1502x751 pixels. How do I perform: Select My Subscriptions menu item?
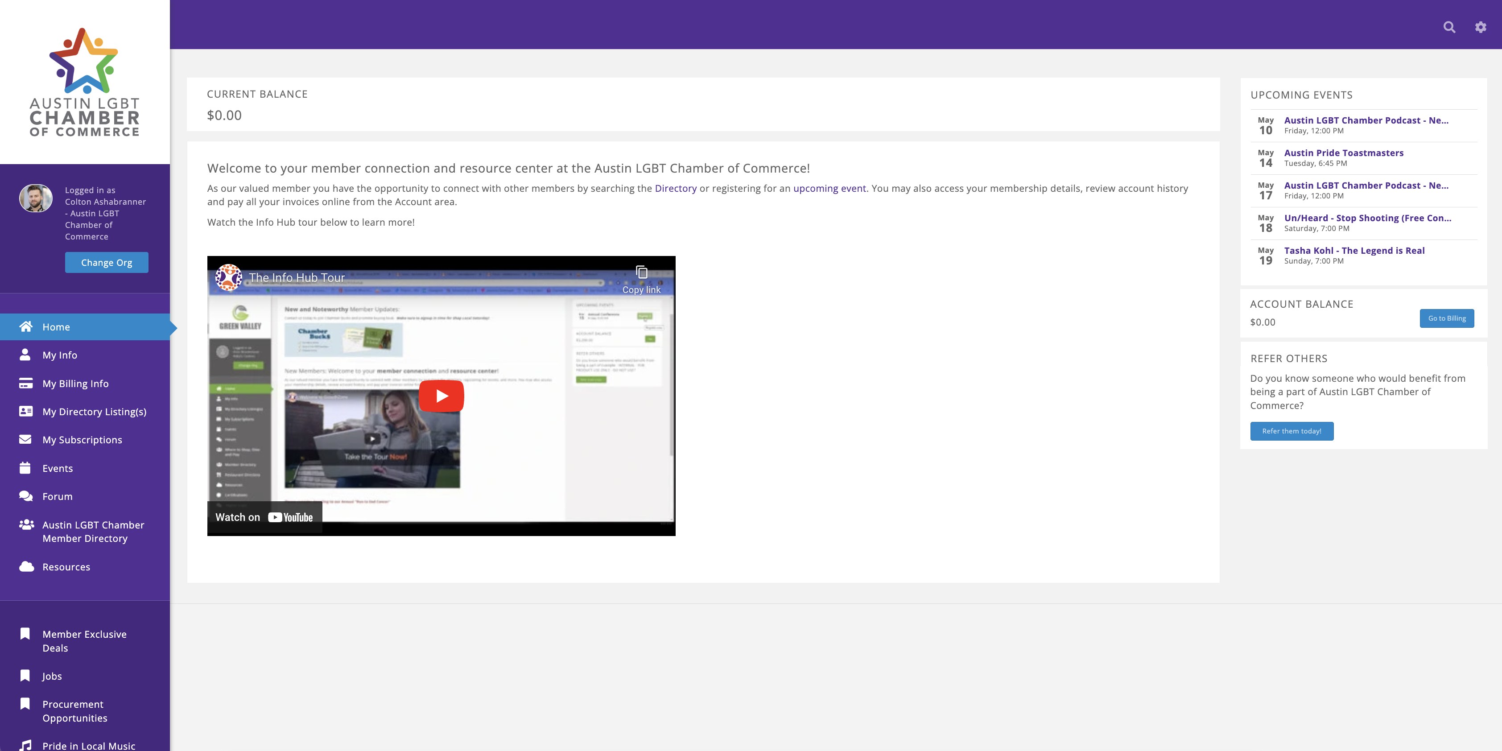pyautogui.click(x=83, y=440)
